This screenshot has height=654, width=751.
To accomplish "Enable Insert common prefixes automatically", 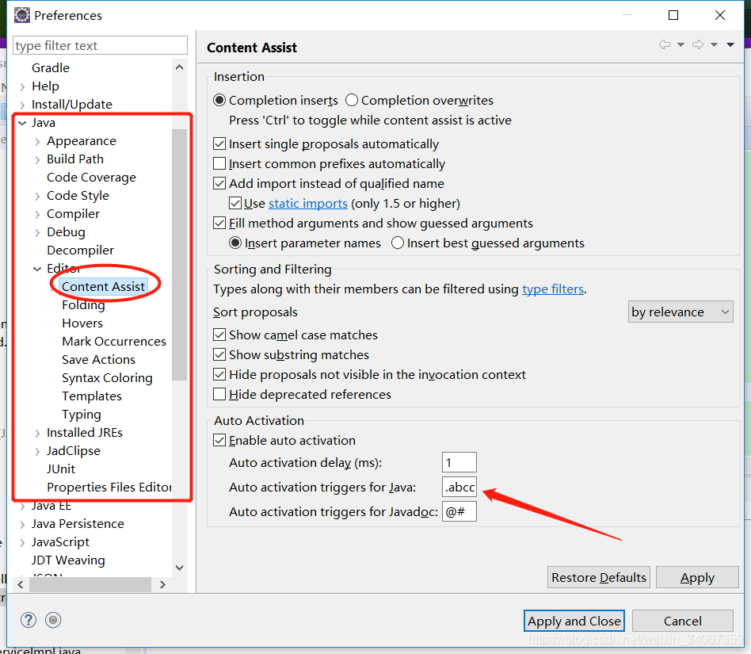I will click(x=219, y=163).
